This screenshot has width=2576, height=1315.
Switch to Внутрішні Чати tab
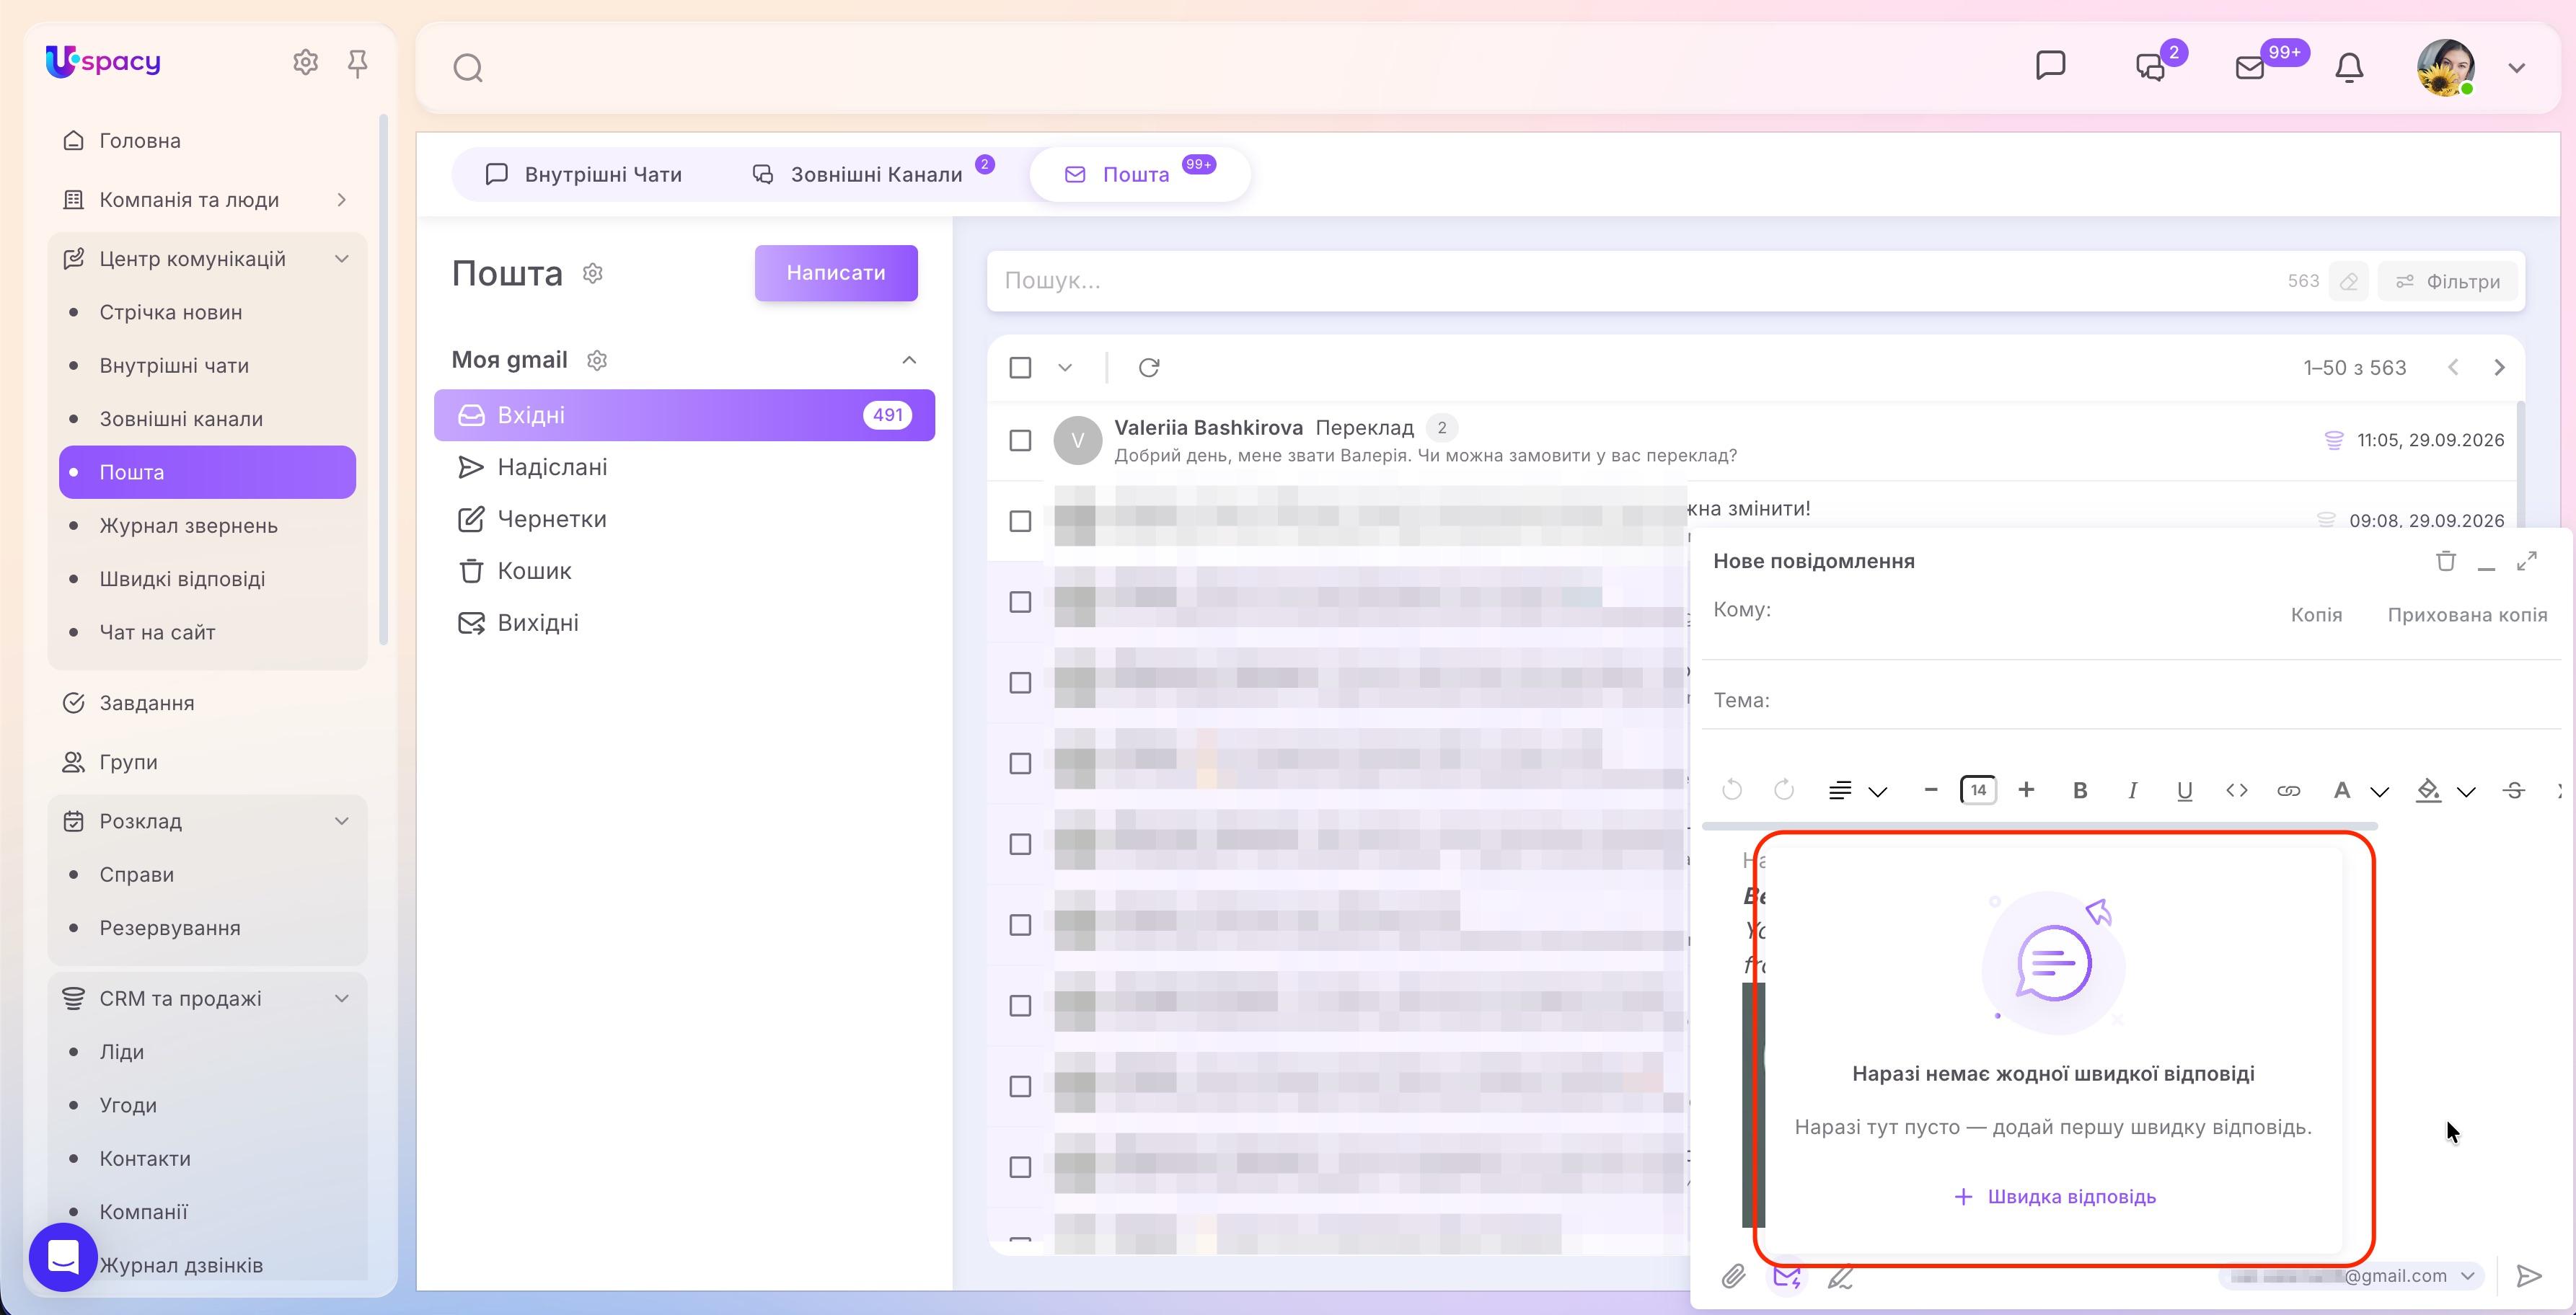pyautogui.click(x=584, y=175)
